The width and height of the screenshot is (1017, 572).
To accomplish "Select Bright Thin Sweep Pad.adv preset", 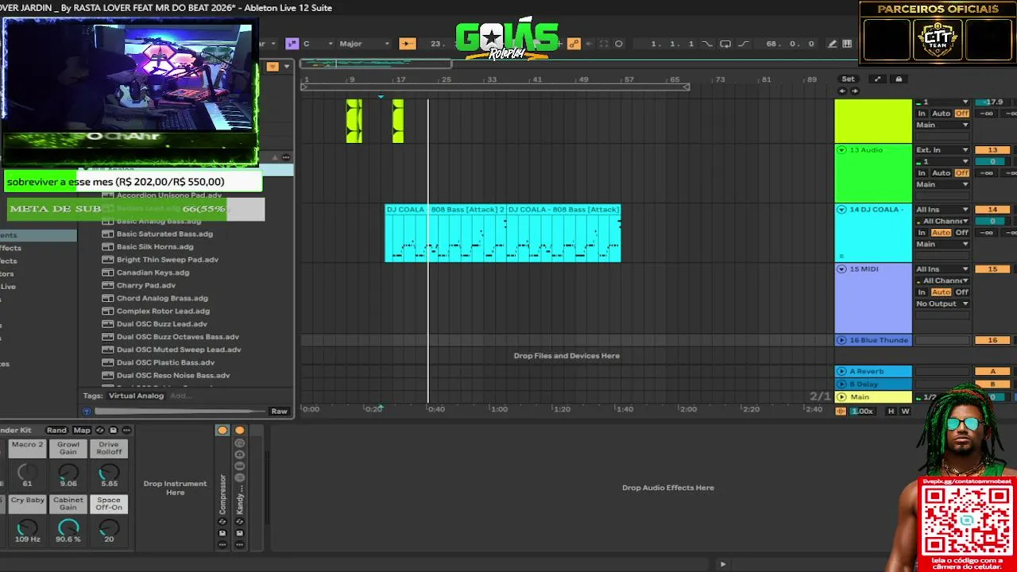I will 168,260.
